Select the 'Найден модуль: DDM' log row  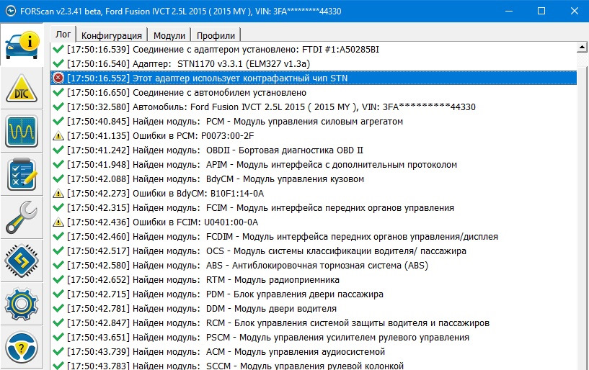[314, 309]
